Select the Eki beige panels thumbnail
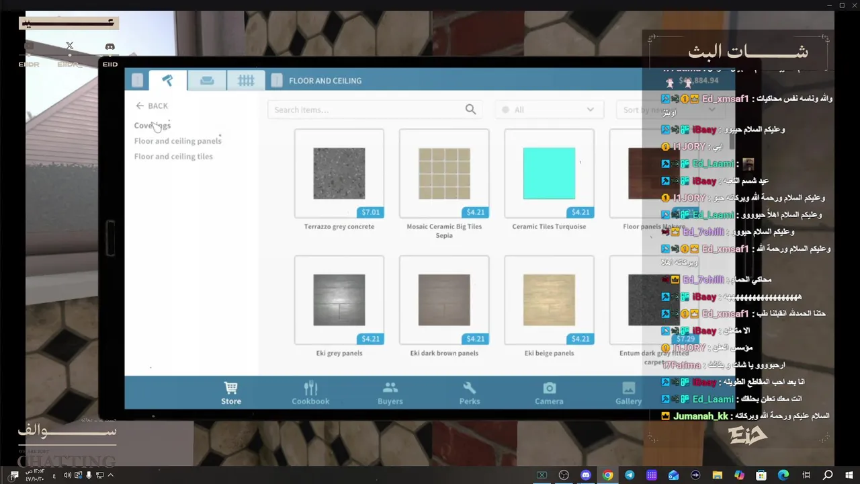The width and height of the screenshot is (860, 484). click(x=549, y=300)
